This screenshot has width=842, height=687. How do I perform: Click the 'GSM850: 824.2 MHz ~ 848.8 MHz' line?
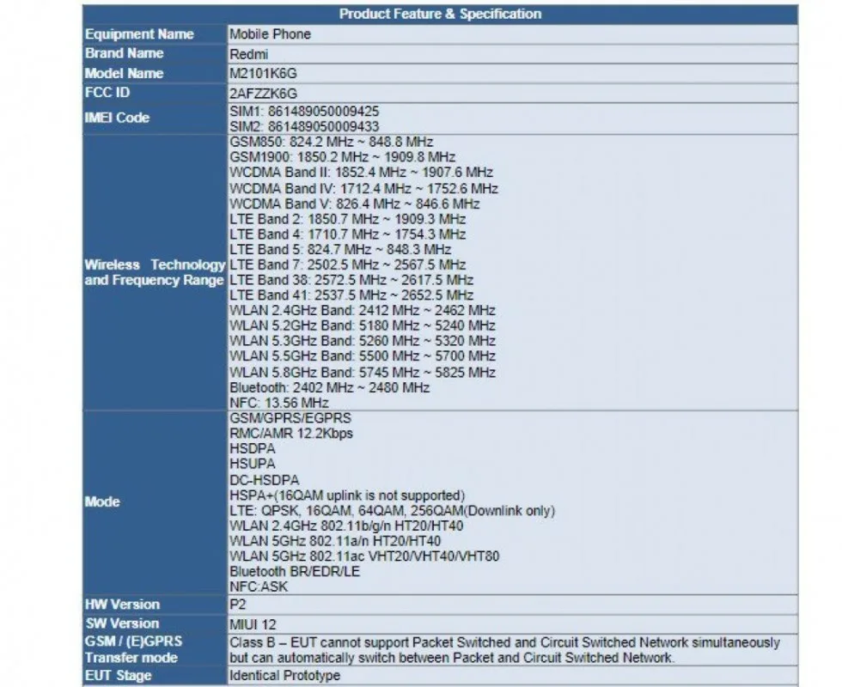point(332,142)
